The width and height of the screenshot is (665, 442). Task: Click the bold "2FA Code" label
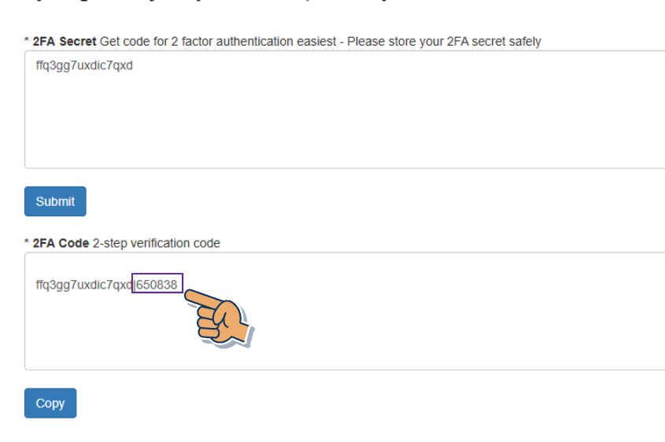61,244
